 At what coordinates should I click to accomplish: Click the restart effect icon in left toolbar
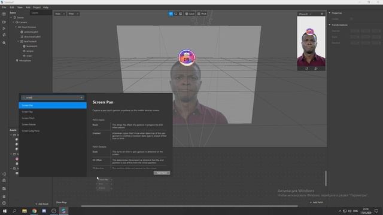[x=4, y=35]
